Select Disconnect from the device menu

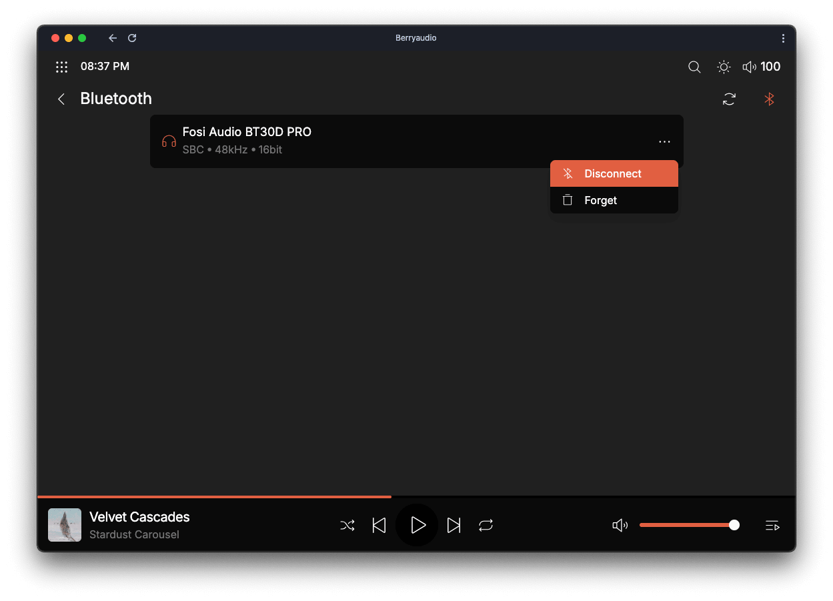tap(613, 173)
